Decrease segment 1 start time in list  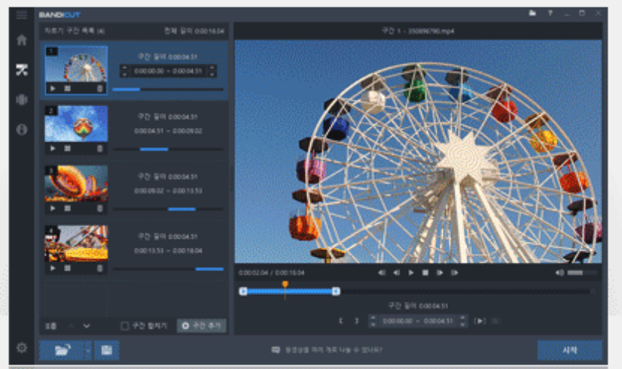click(x=124, y=75)
